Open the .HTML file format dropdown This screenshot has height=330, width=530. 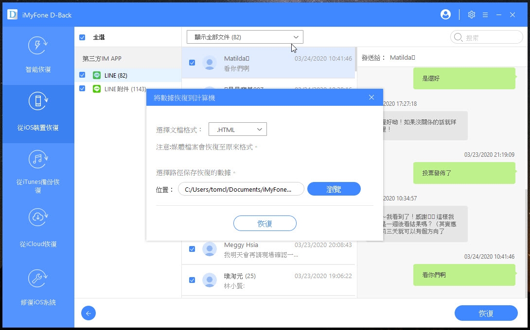pyautogui.click(x=237, y=129)
